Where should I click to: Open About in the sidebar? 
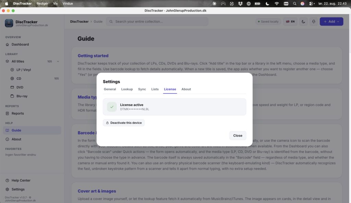[x=32, y=139]
